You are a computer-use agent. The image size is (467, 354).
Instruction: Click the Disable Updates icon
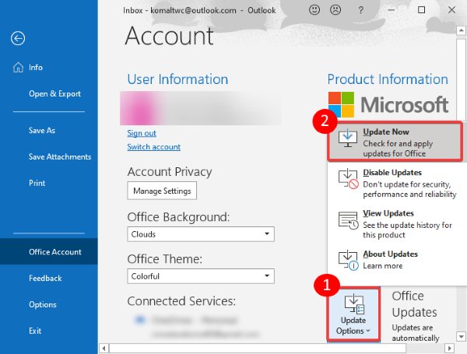[349, 180]
